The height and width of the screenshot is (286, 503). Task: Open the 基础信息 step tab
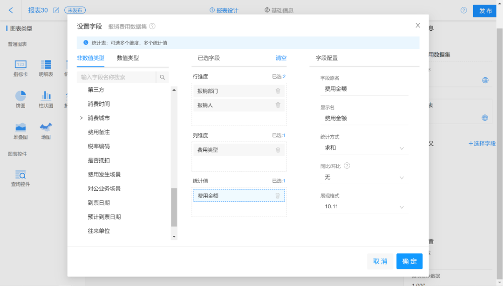tap(279, 10)
